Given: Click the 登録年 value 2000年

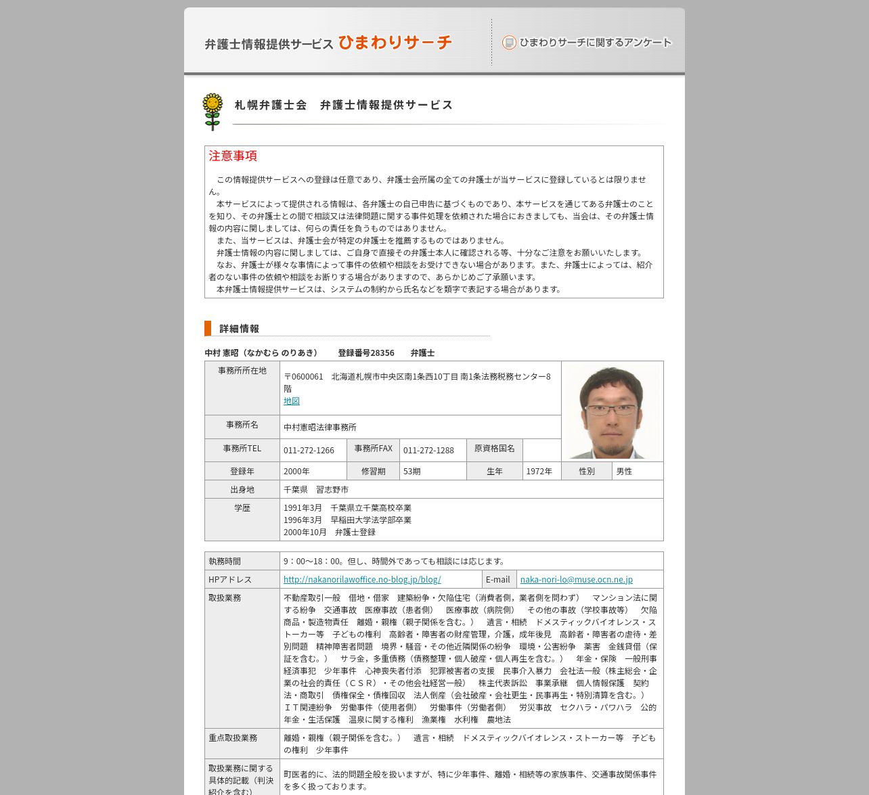Looking at the screenshot, I should pos(296,472).
